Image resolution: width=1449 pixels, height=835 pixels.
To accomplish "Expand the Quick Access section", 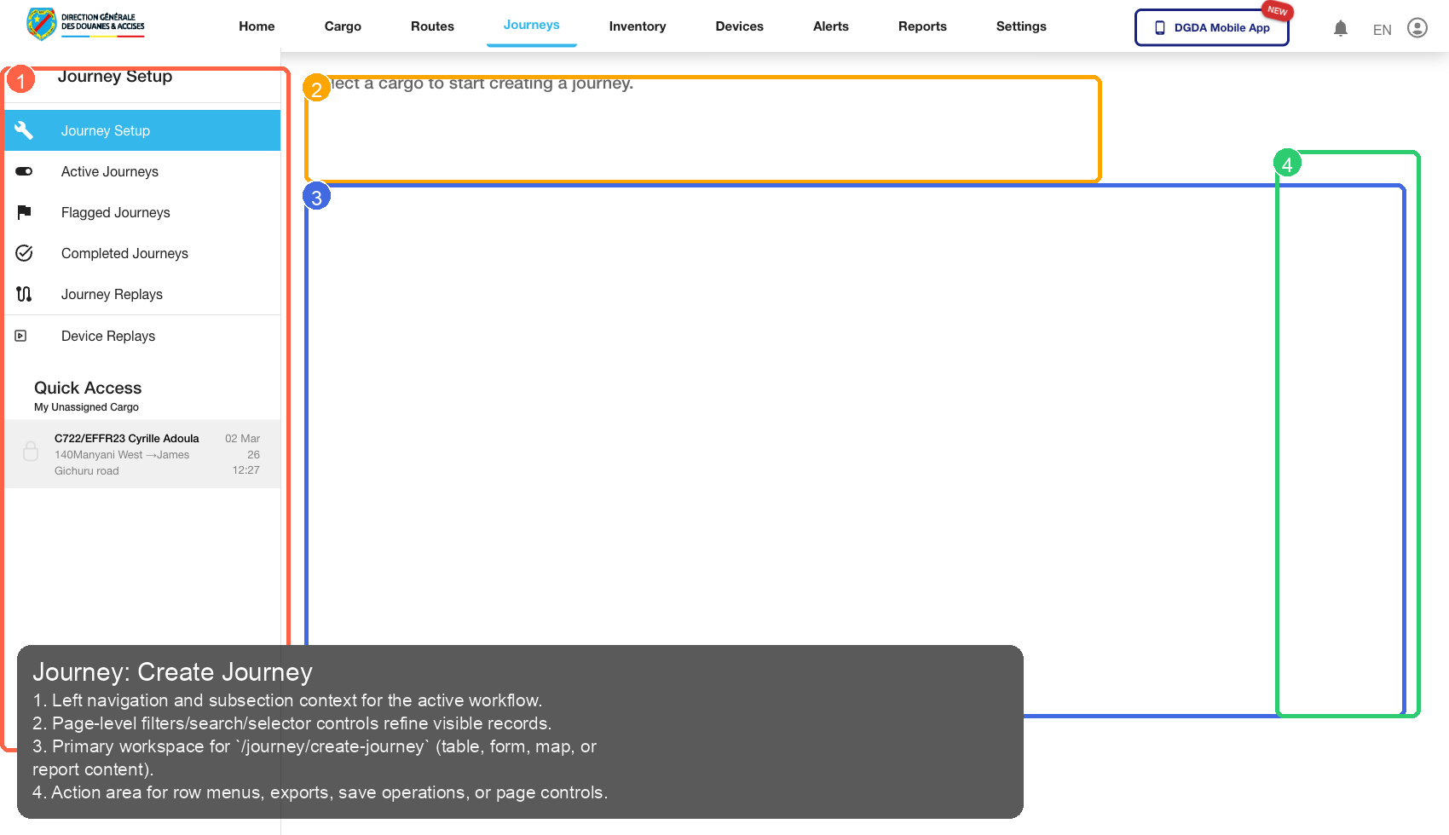I will pyautogui.click(x=88, y=388).
